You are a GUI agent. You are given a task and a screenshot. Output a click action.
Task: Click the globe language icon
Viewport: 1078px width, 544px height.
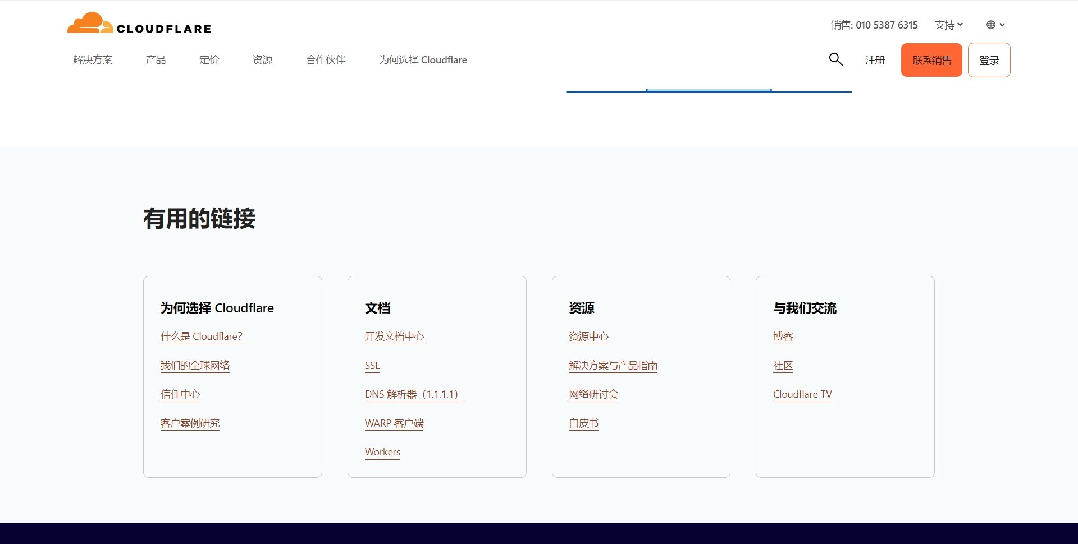tap(992, 25)
